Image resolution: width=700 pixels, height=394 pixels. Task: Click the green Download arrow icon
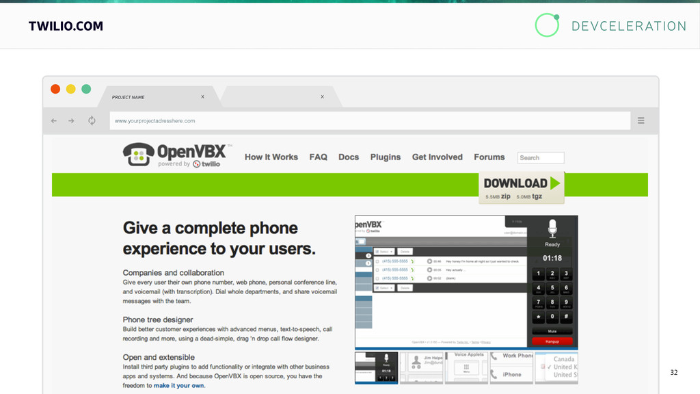(555, 183)
